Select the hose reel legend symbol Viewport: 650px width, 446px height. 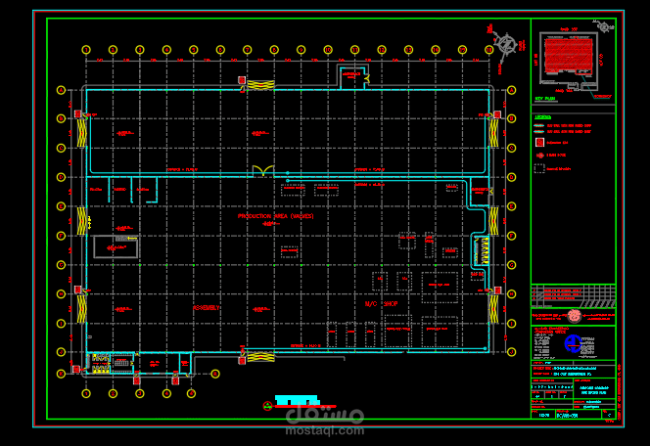click(539, 156)
